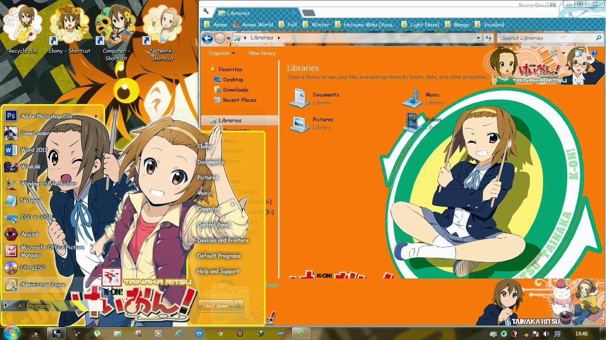Screen dimensions: 606x340
Task: Open the change view options dropdown arrow
Action: click(563, 53)
